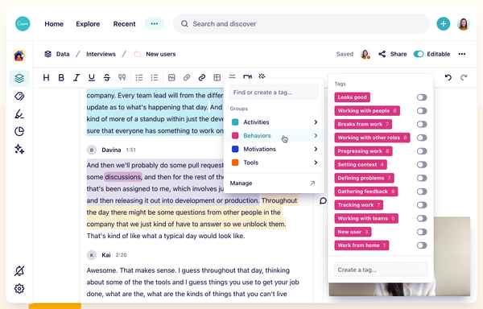Expand the Tools group chevron

click(x=316, y=163)
